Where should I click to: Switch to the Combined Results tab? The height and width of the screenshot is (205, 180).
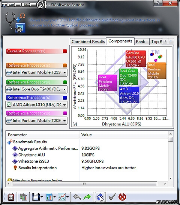(x=88, y=41)
